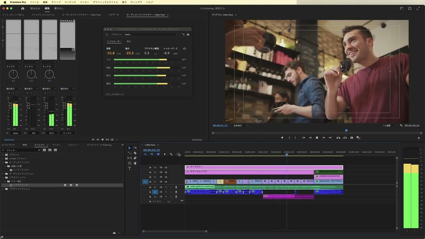Open the シーケンス menu
Viewport: 425px width, 239px height.
click(70, 2)
